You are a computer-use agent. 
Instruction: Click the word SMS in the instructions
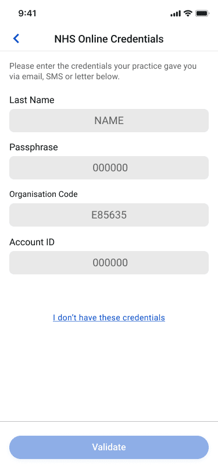[54, 77]
